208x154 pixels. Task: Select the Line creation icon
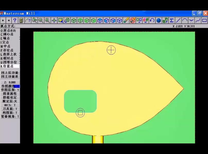click(x=178, y=21)
